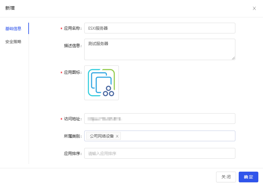Confirm with the 确定 button
The width and height of the screenshot is (263, 184).
(x=248, y=177)
